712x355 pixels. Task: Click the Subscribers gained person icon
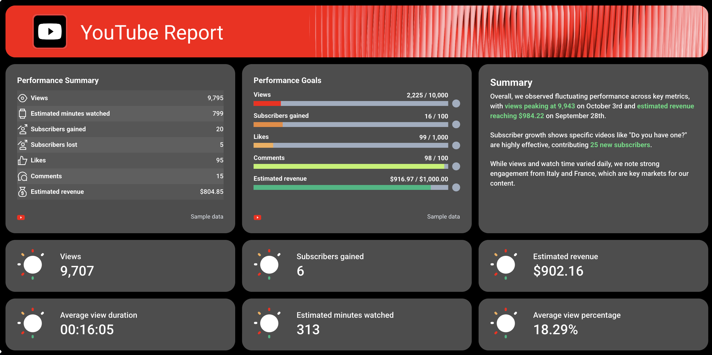pyautogui.click(x=22, y=129)
